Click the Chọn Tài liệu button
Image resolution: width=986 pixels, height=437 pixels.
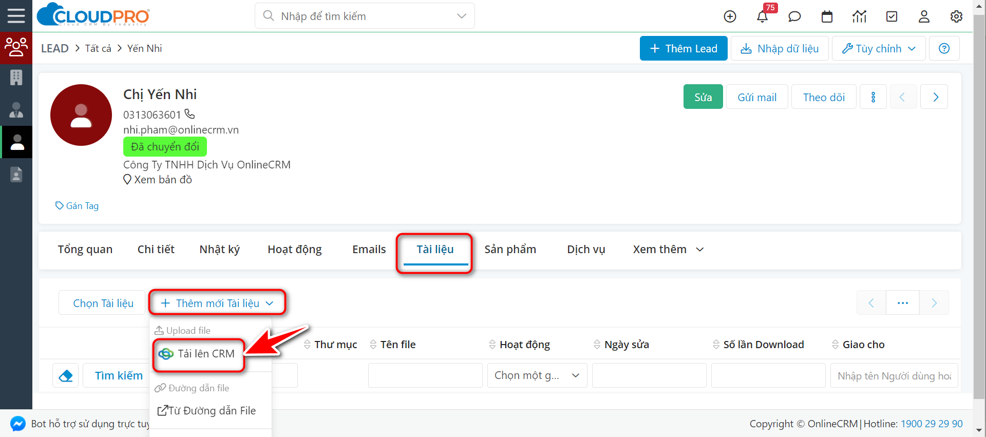coord(103,303)
